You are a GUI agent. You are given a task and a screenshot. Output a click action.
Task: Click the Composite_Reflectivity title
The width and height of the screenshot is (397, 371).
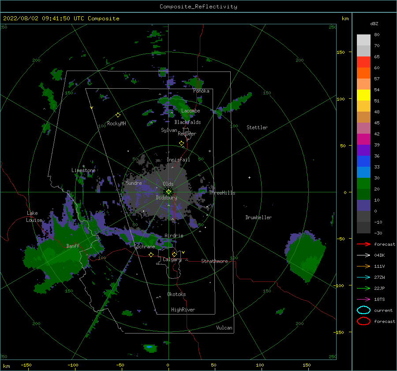point(198,7)
